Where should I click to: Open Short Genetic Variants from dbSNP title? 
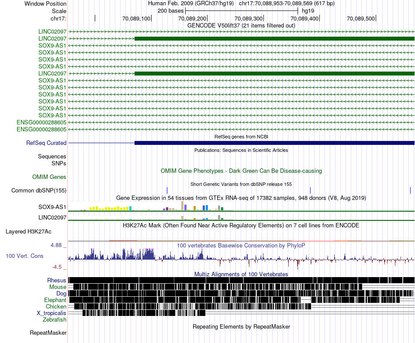tap(241, 184)
